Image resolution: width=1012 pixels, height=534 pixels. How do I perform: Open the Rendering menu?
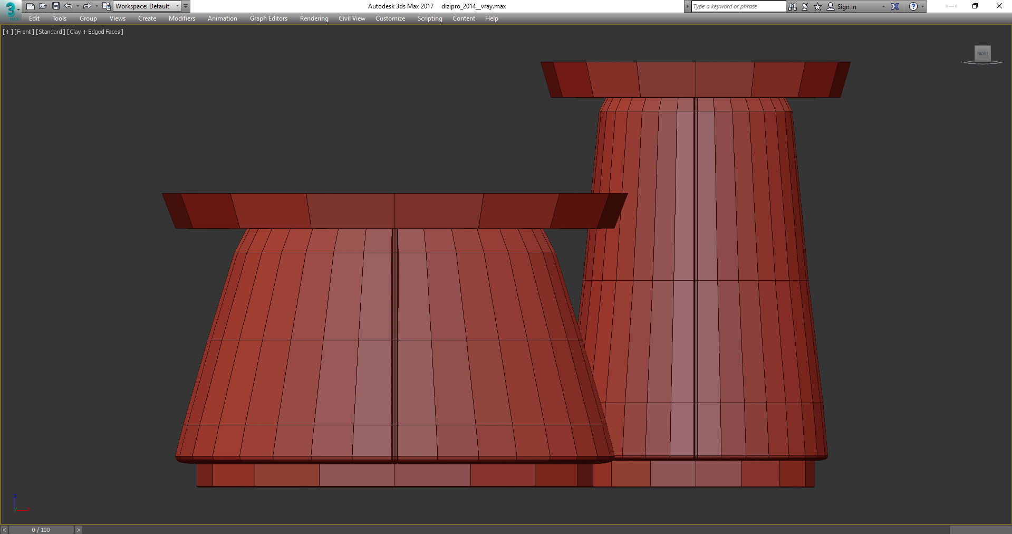pyautogui.click(x=314, y=18)
